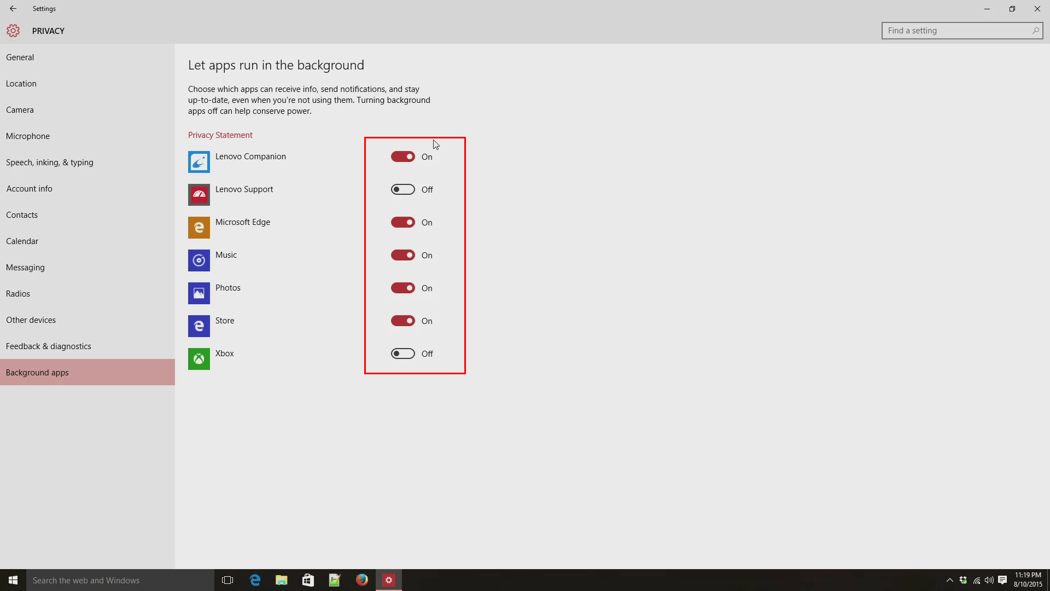
Task: Click the Lenovo Companion label
Action: (250, 157)
